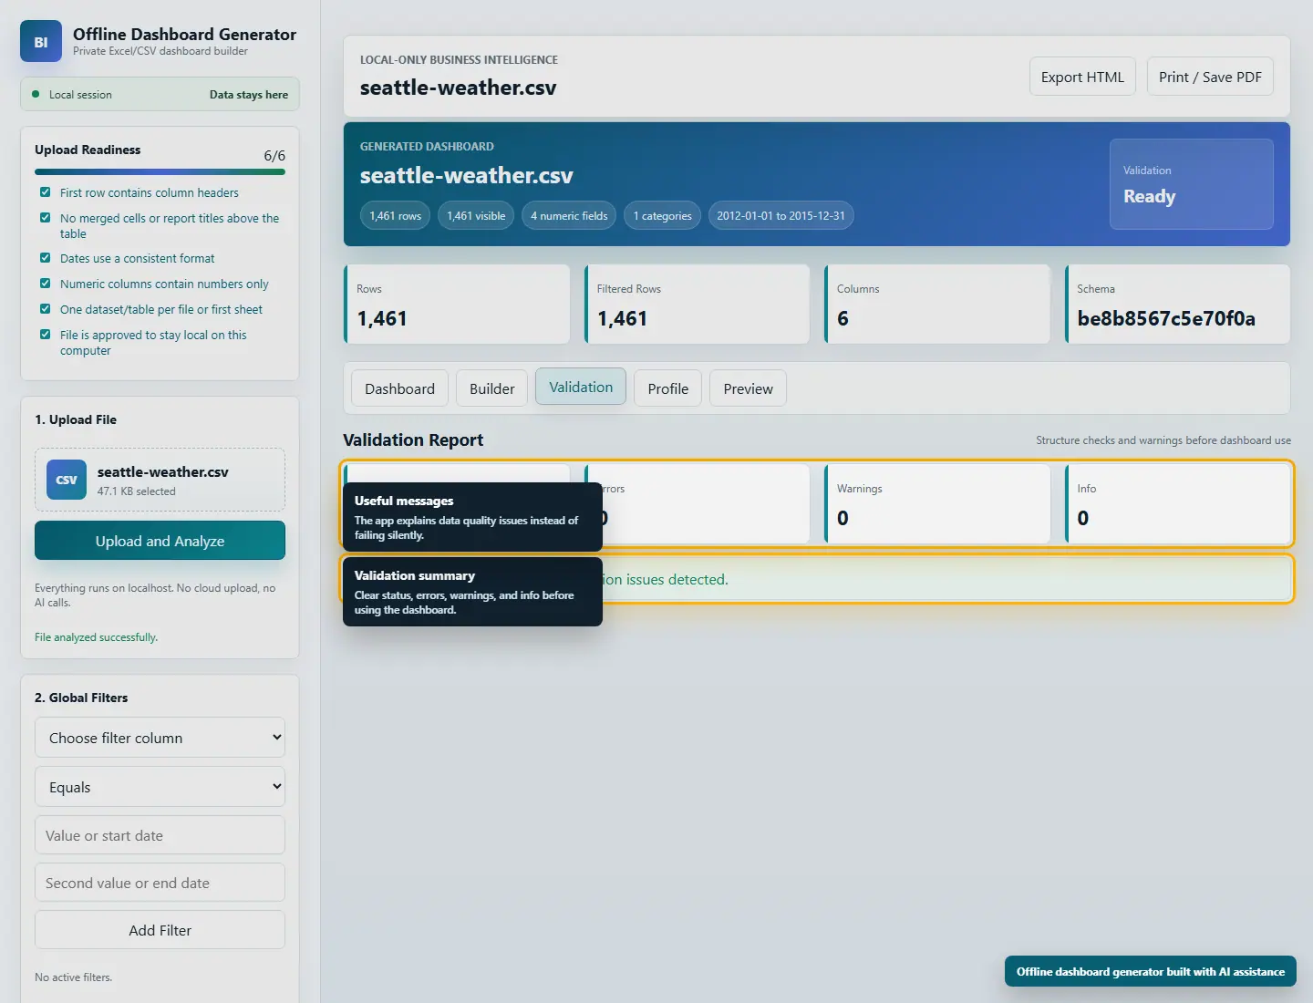The width and height of the screenshot is (1313, 1003).
Task: Click the '47.1 KB selected' file size text
Action: [137, 491]
